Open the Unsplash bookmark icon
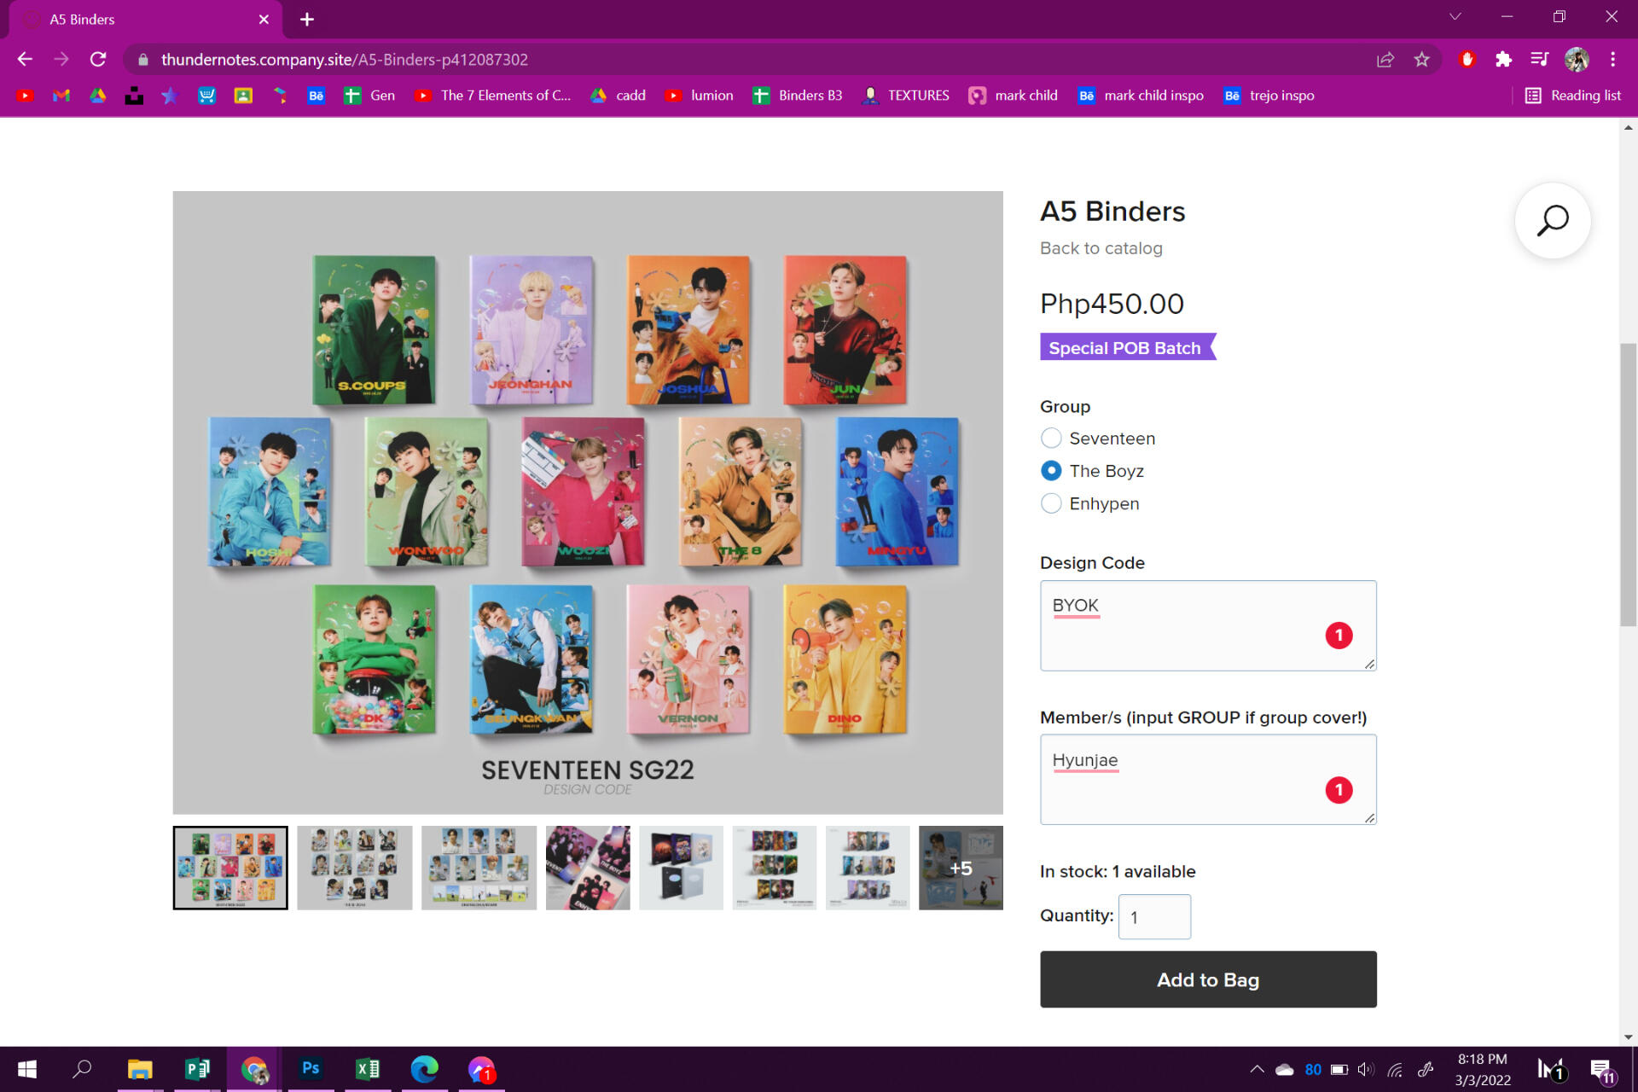Image resolution: width=1638 pixels, height=1092 pixels. 134,96
